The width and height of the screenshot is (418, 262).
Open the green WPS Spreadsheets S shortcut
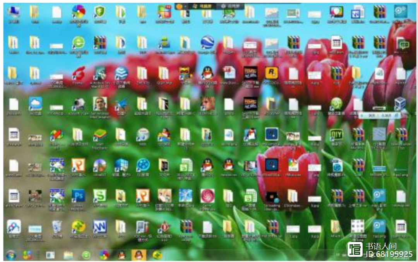coord(100,195)
